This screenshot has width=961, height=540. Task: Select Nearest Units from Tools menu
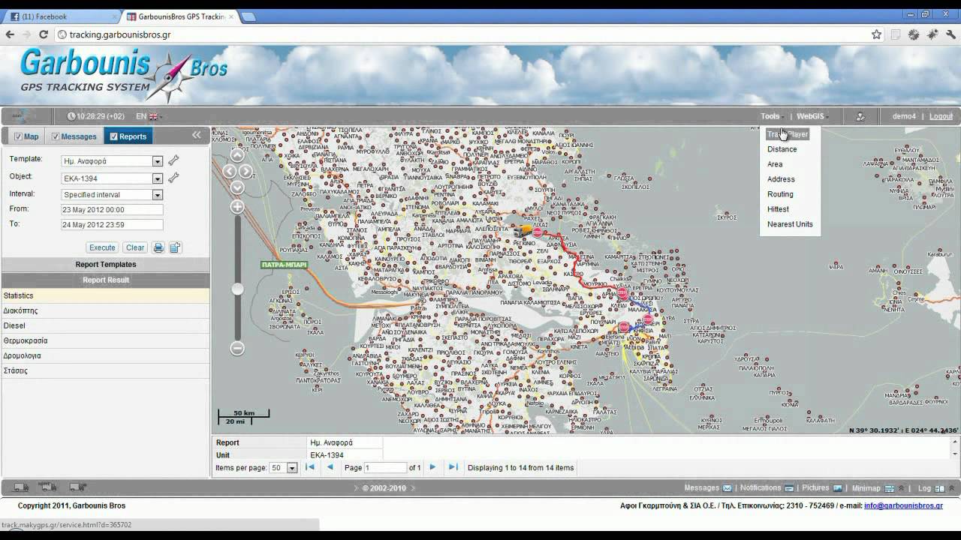point(790,224)
